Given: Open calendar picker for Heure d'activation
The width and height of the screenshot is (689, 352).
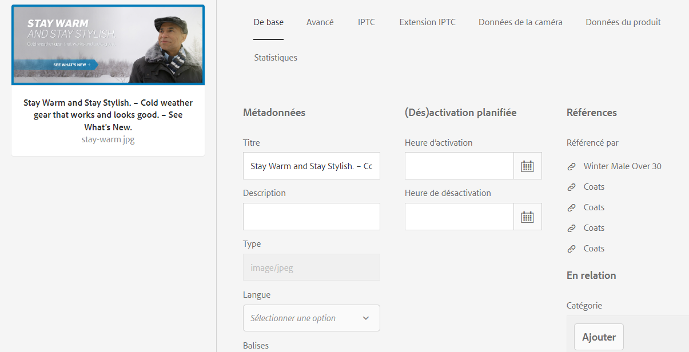Looking at the screenshot, I should click(x=527, y=166).
